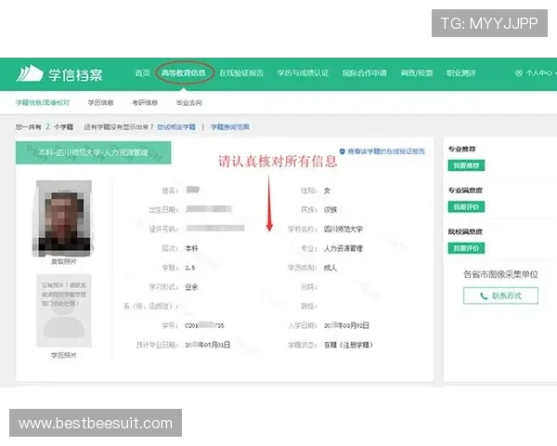Click the 学历照片 placeholder thumbnail

point(64,310)
